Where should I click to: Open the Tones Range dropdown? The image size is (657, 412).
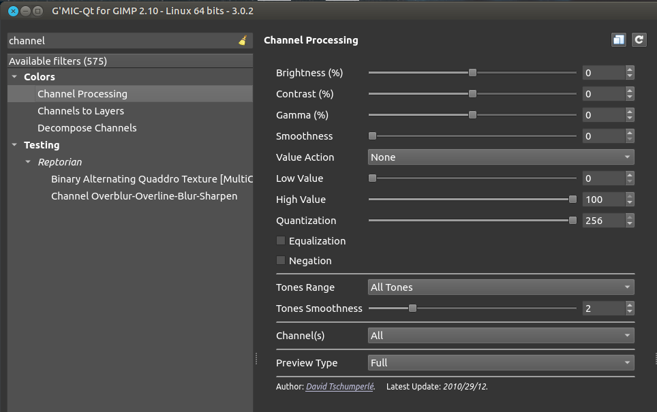pyautogui.click(x=500, y=287)
